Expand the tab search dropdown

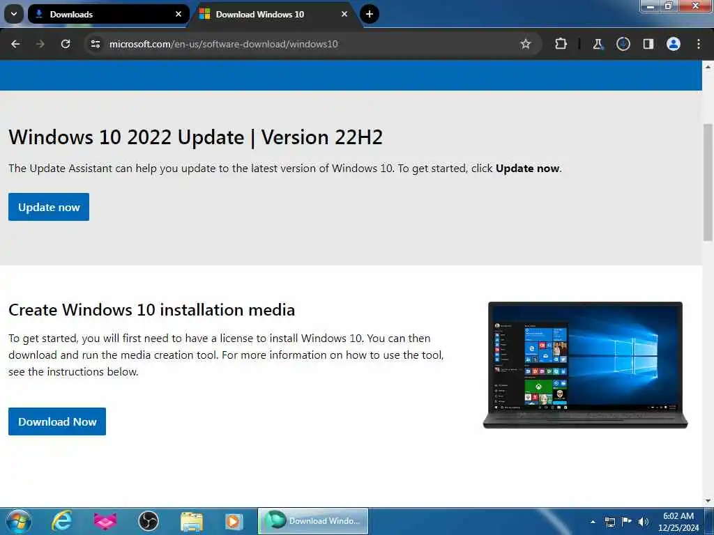pyautogui.click(x=14, y=14)
